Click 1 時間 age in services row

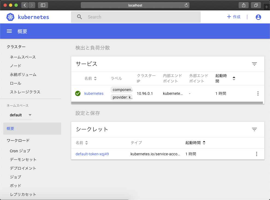[x=221, y=93]
